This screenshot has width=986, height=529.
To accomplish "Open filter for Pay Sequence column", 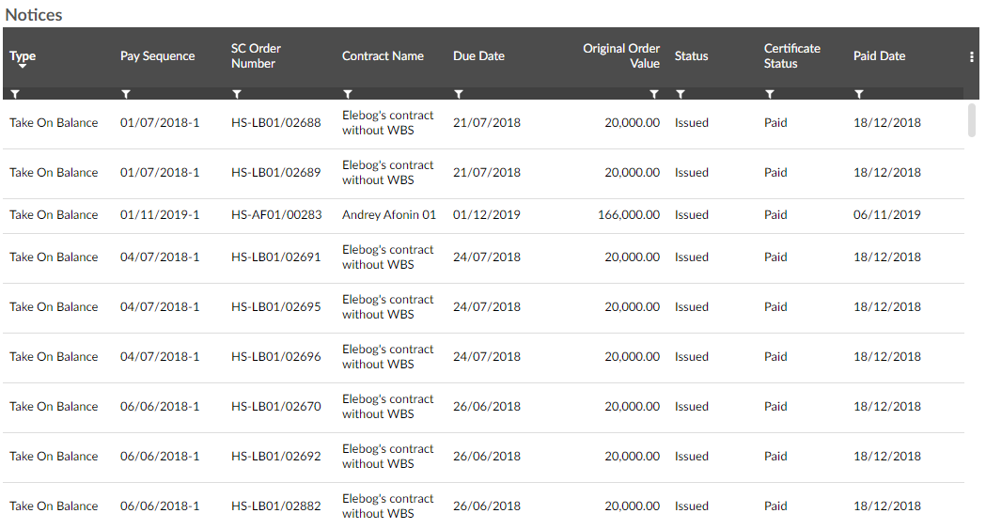I will click(x=126, y=94).
